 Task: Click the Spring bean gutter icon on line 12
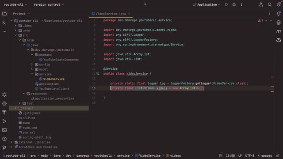point(98,74)
